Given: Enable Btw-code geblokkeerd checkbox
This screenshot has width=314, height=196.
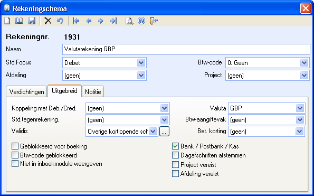Looking at the screenshot, I should click(x=15, y=155).
